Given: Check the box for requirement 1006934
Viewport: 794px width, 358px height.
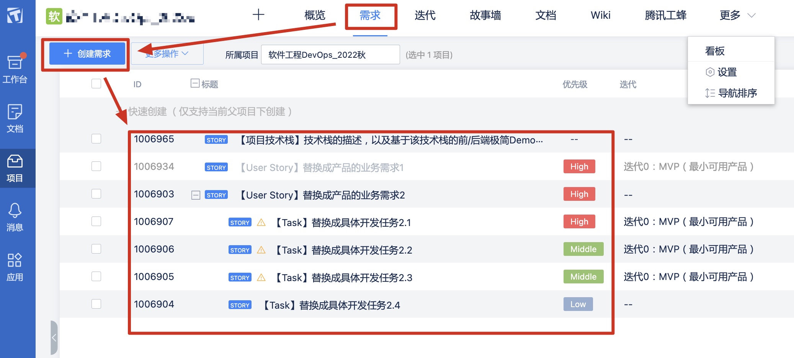Looking at the screenshot, I should [96, 166].
